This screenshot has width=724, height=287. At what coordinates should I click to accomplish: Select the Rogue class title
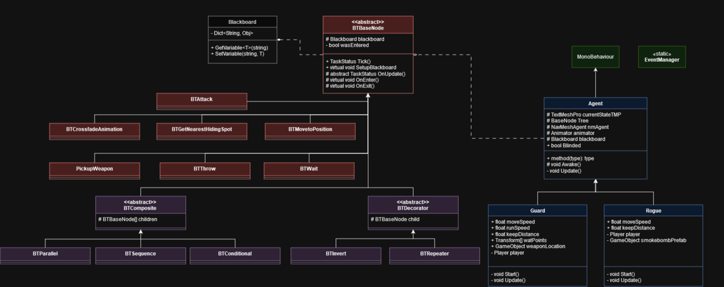coord(653,211)
